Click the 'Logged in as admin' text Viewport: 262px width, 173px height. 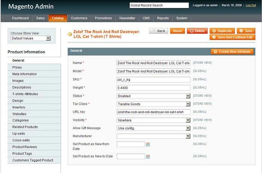(x=205, y=6)
